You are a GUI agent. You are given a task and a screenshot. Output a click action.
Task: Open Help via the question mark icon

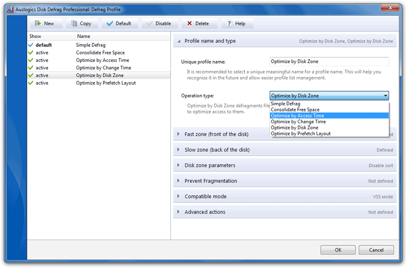(x=230, y=23)
